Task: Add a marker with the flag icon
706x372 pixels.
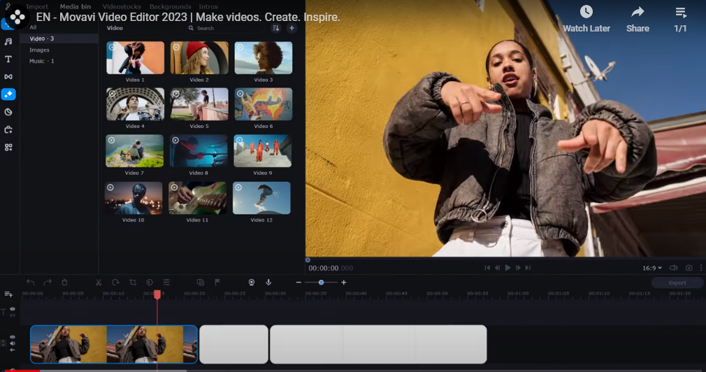Action: tap(217, 282)
